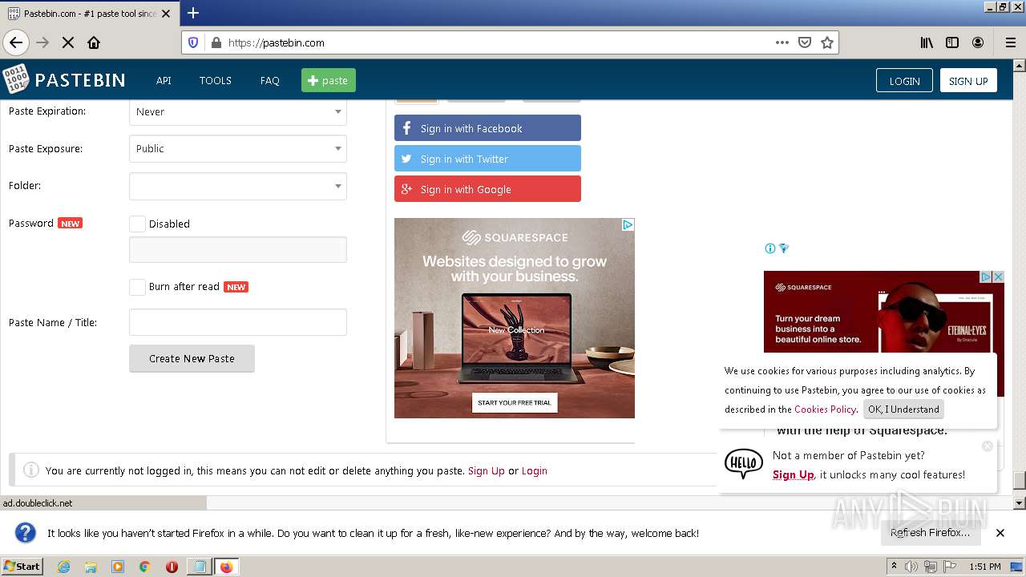Focus the Paste Name / Title field

(x=238, y=322)
